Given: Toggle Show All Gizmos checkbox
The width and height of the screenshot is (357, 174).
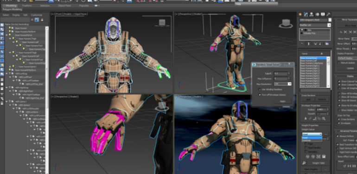Looking at the screenshot, I should tap(339, 100).
